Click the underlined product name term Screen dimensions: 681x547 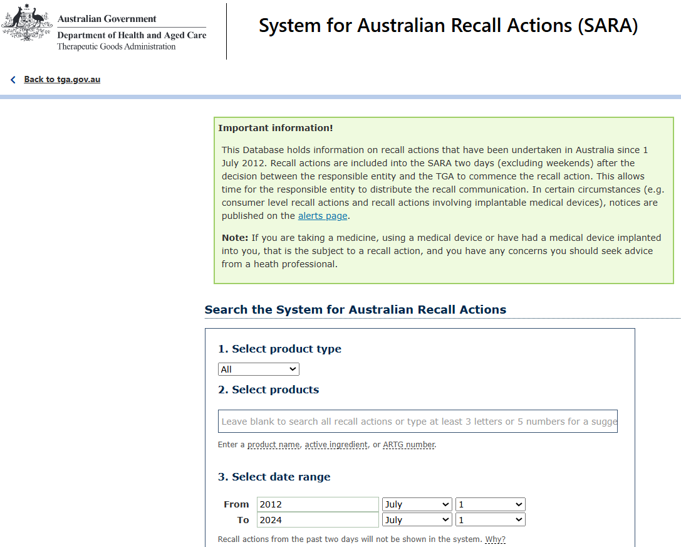[x=274, y=445]
